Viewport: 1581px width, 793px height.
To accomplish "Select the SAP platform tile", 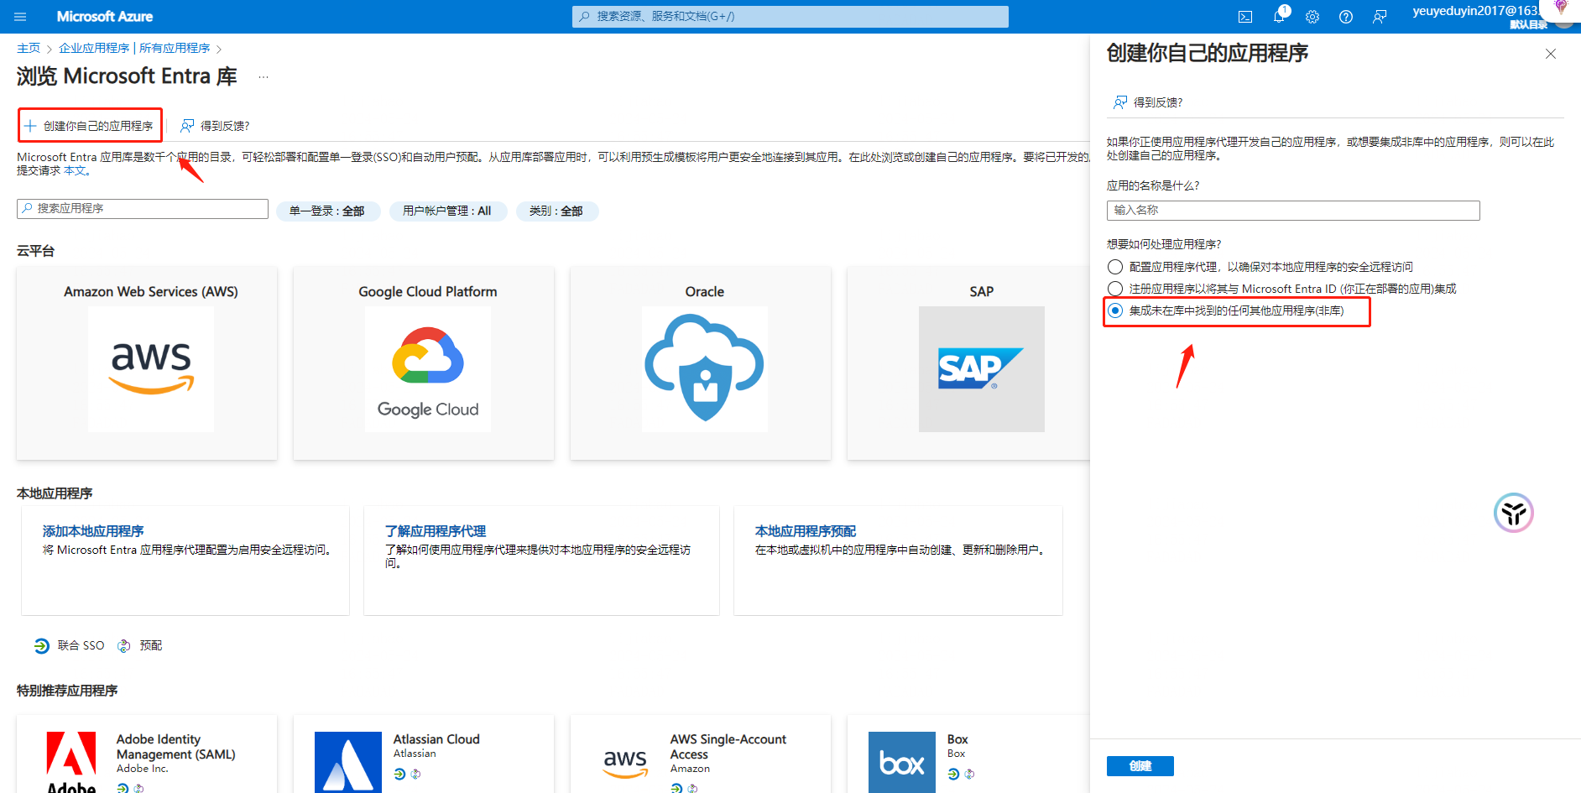I will click(x=969, y=363).
